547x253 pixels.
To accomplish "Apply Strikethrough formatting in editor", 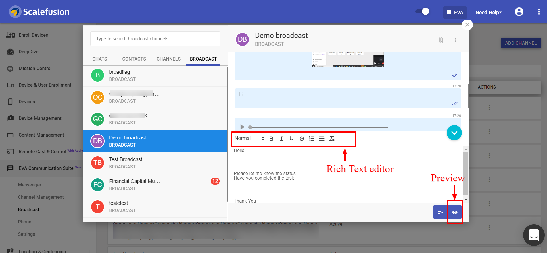I will click(x=302, y=139).
